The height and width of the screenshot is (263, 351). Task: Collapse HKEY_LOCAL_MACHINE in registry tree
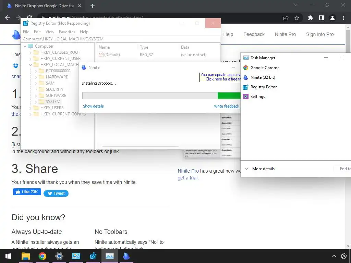30,65
